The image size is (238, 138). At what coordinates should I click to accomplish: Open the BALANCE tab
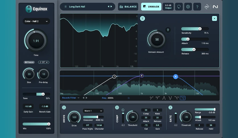point(128,7)
